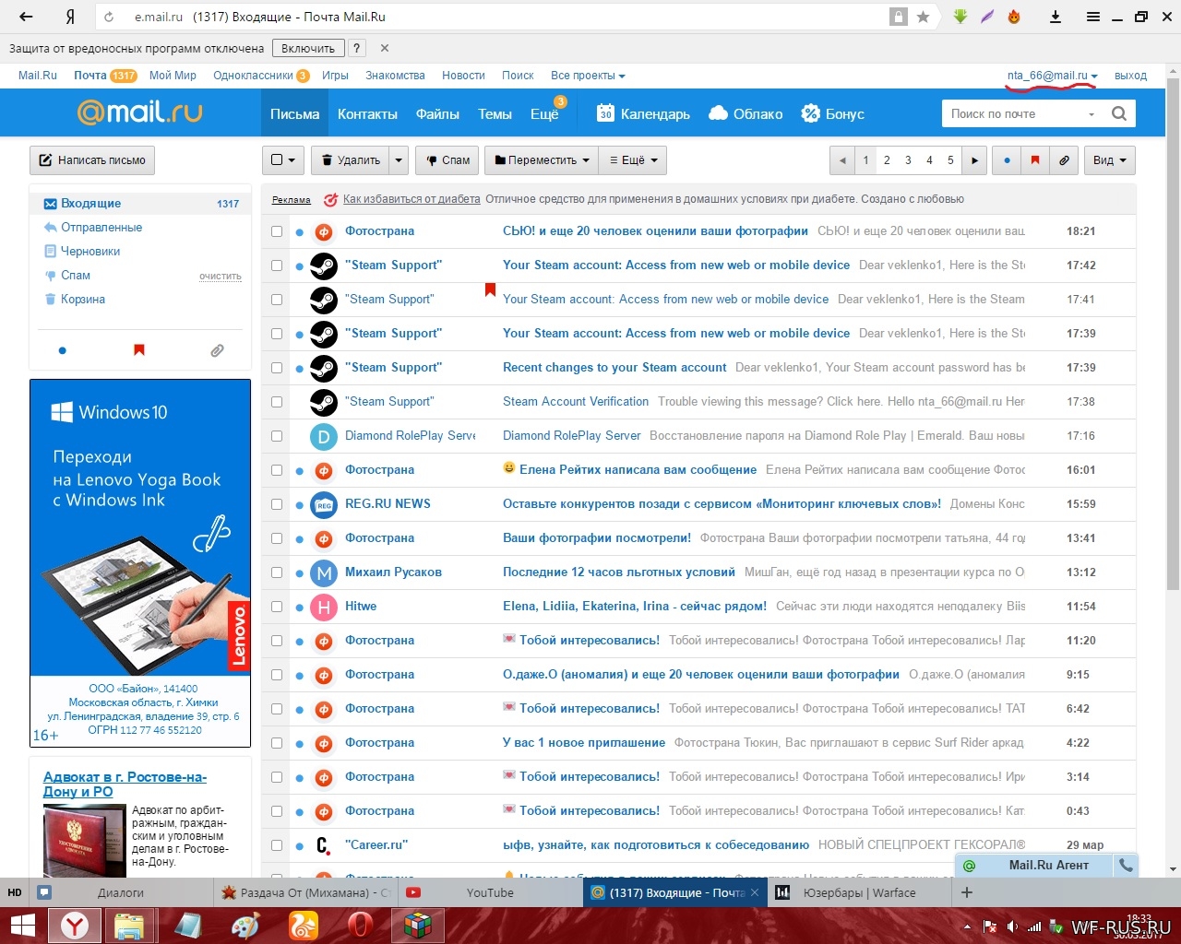Open select-all checkbox dropdown in toolbar
1181x944 pixels.
pos(283,160)
